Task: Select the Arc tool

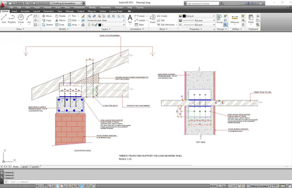Action: click(29, 19)
